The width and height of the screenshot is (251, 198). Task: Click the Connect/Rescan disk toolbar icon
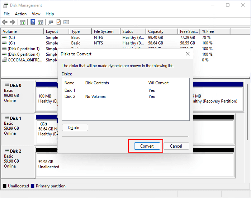click(51, 22)
